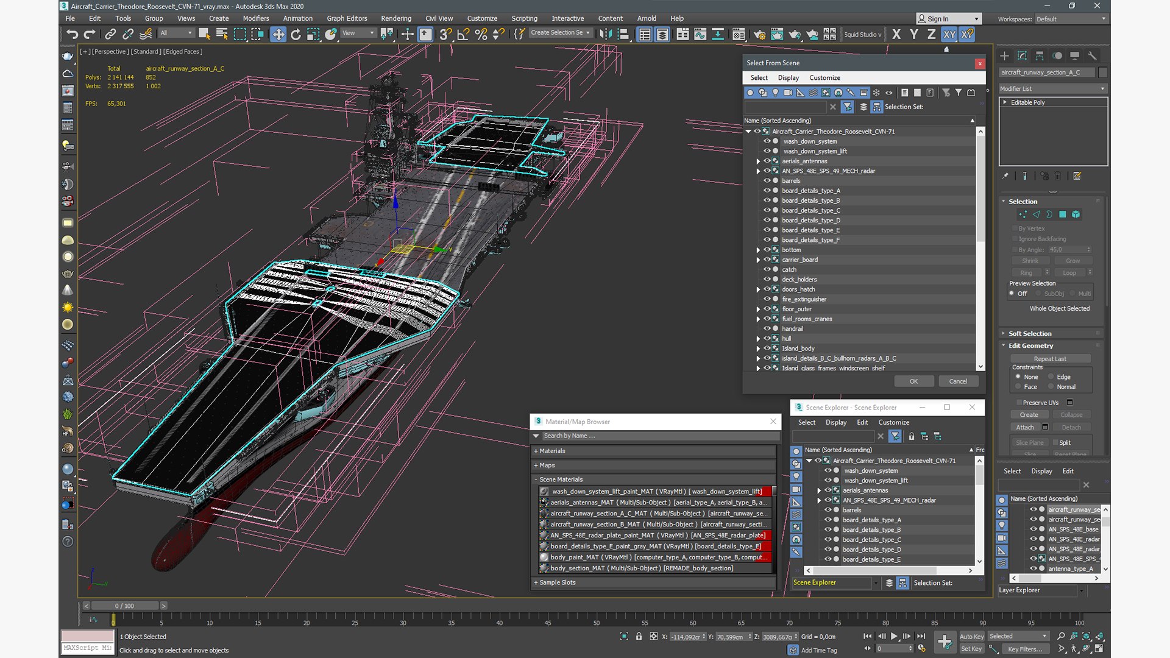The image size is (1170, 658).
Task: Collapse Aircraft_Carrier root in Scene Explorer
Action: [809, 461]
